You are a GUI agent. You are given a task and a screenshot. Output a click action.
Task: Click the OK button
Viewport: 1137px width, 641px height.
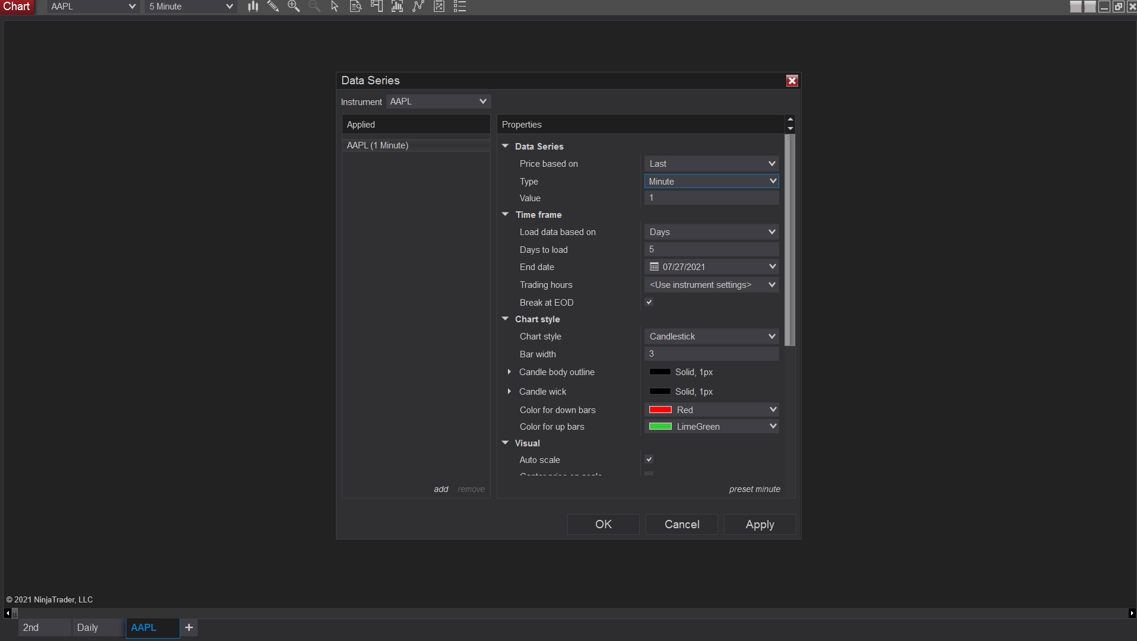click(604, 525)
